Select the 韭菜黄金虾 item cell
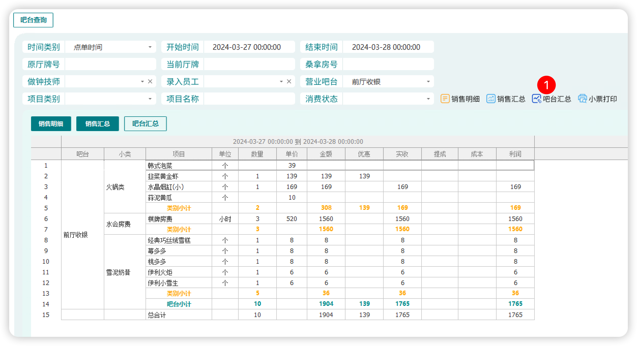 [179, 176]
